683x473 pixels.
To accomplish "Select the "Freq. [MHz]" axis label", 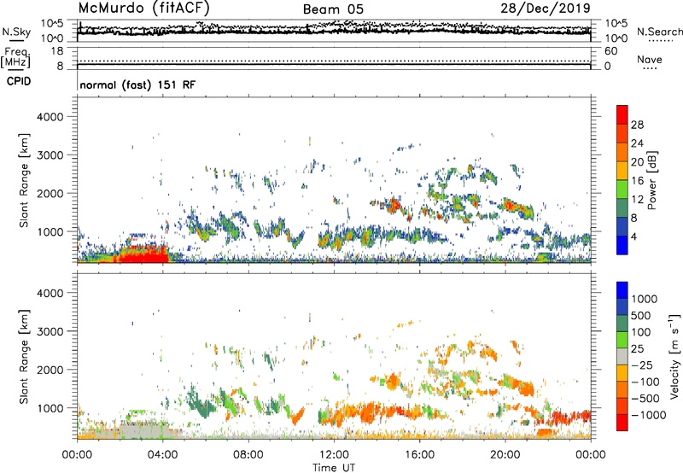I will coord(15,57).
